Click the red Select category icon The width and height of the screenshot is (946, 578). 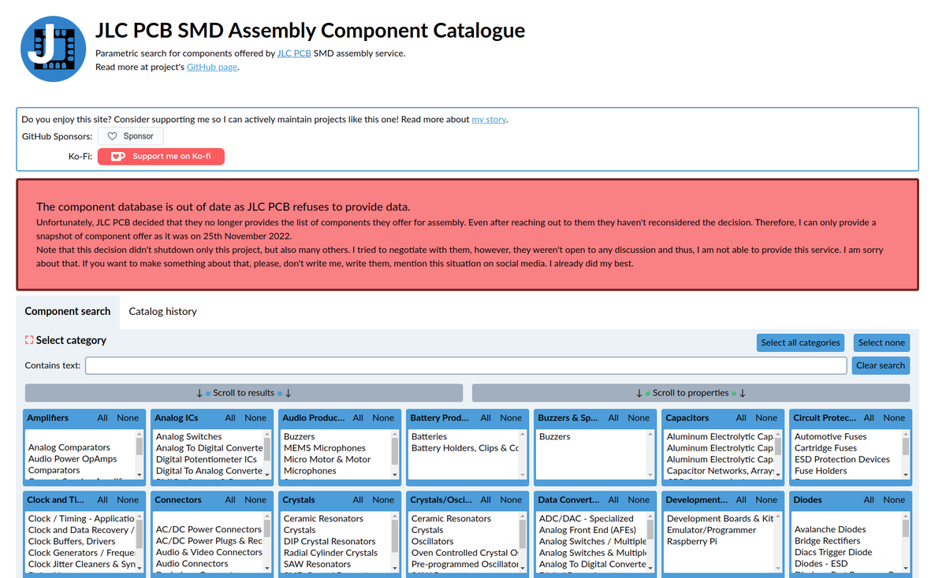[29, 340]
